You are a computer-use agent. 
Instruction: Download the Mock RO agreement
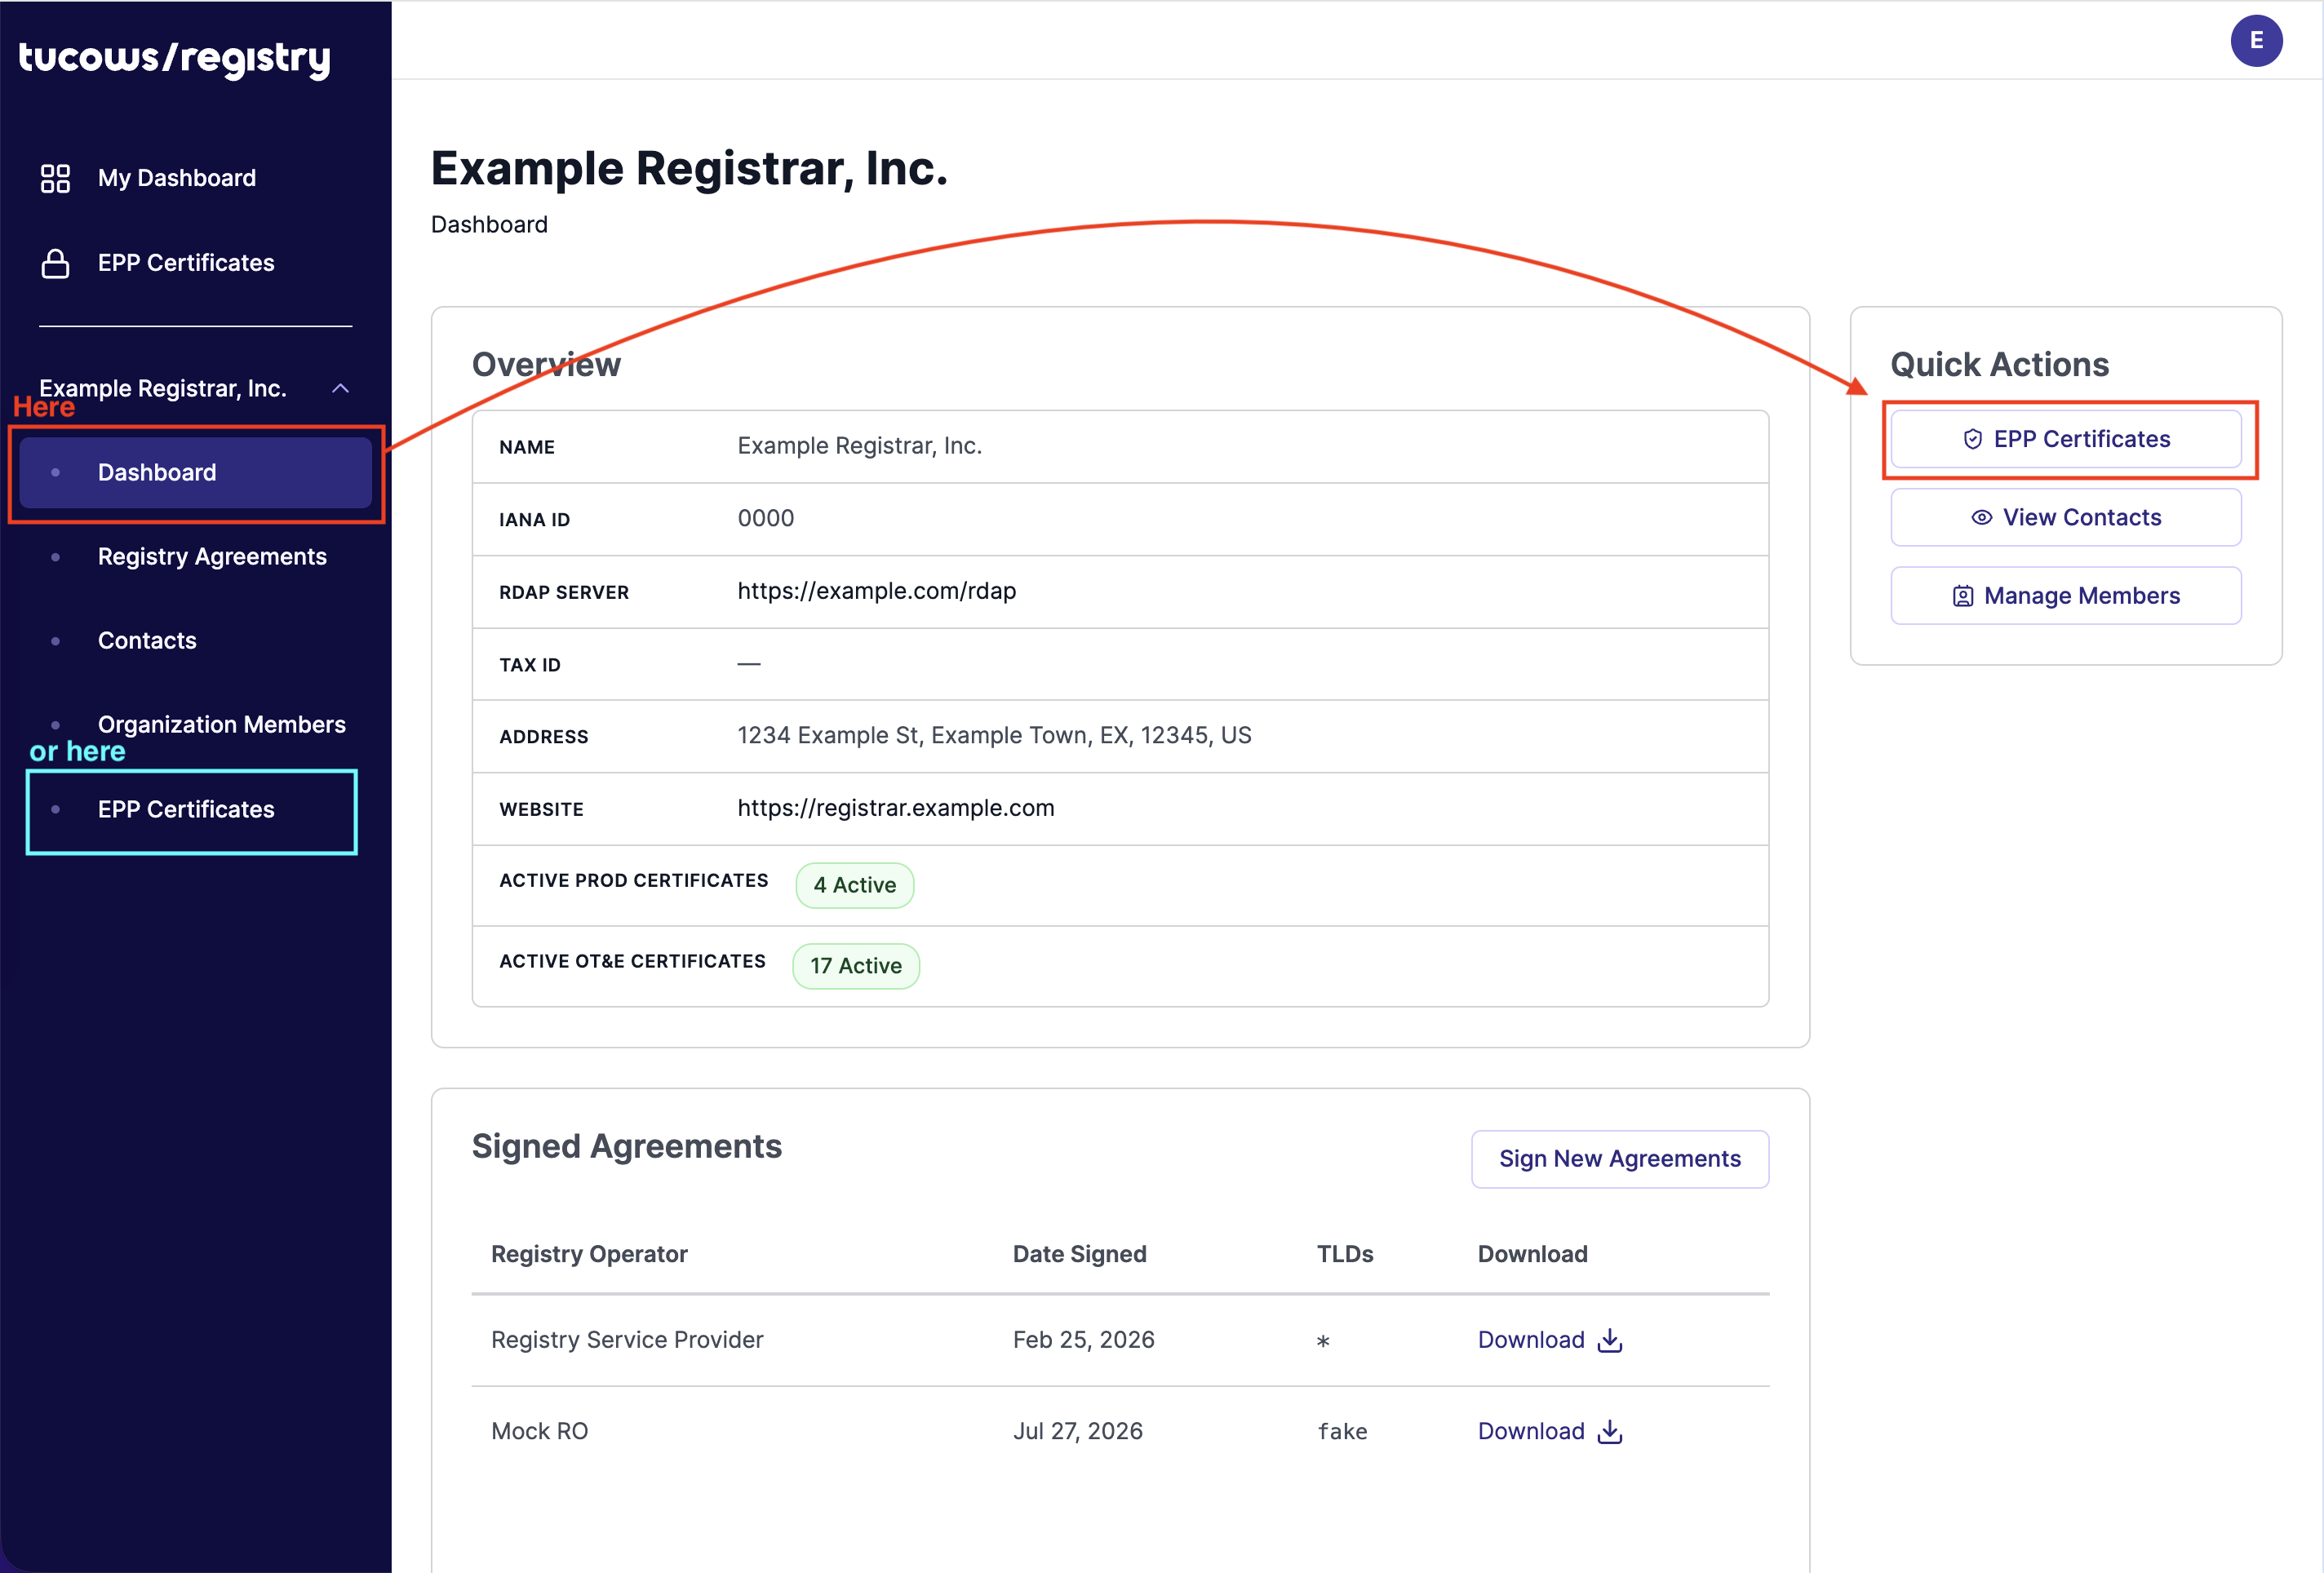coord(1549,1431)
